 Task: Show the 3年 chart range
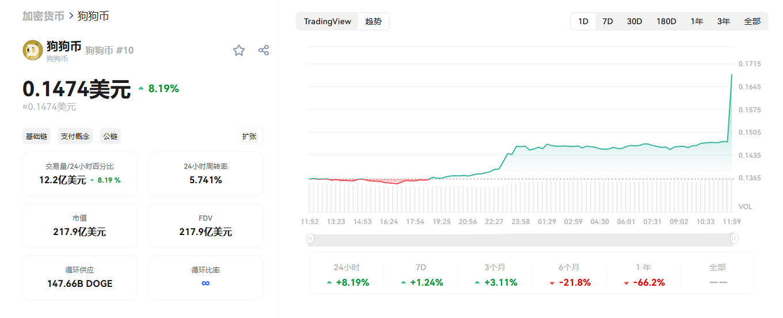[724, 21]
